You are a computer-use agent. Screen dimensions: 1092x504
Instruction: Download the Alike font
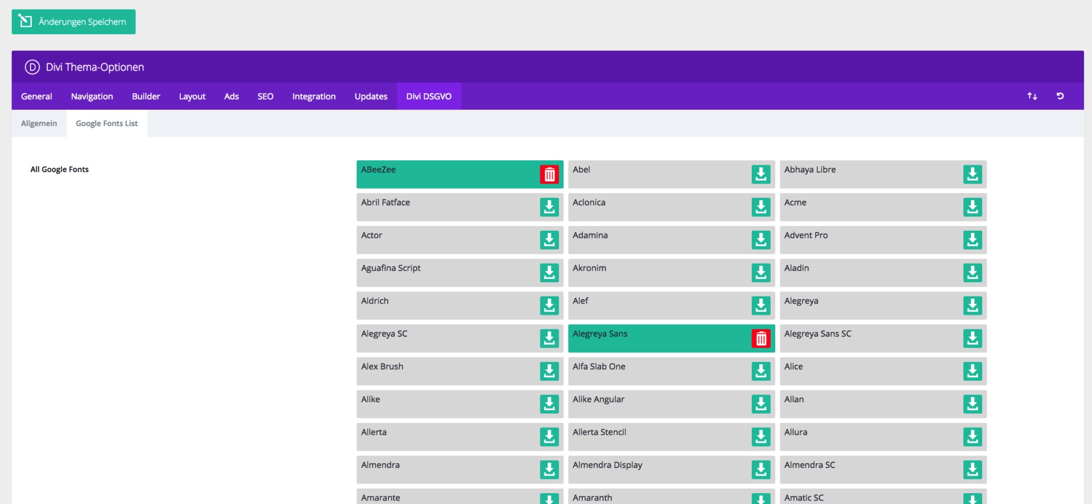[x=549, y=404]
